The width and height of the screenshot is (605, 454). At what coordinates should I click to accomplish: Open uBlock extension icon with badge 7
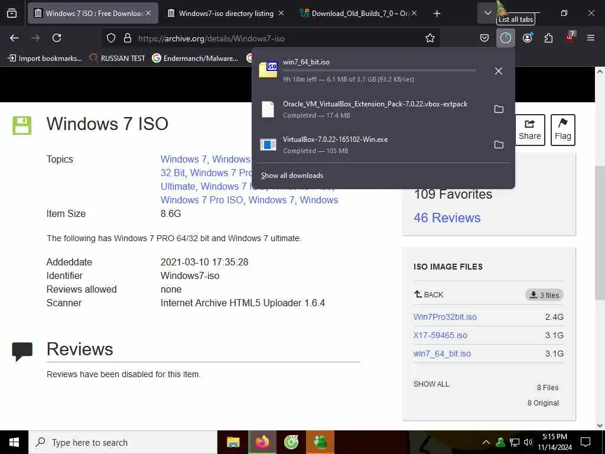point(570,37)
